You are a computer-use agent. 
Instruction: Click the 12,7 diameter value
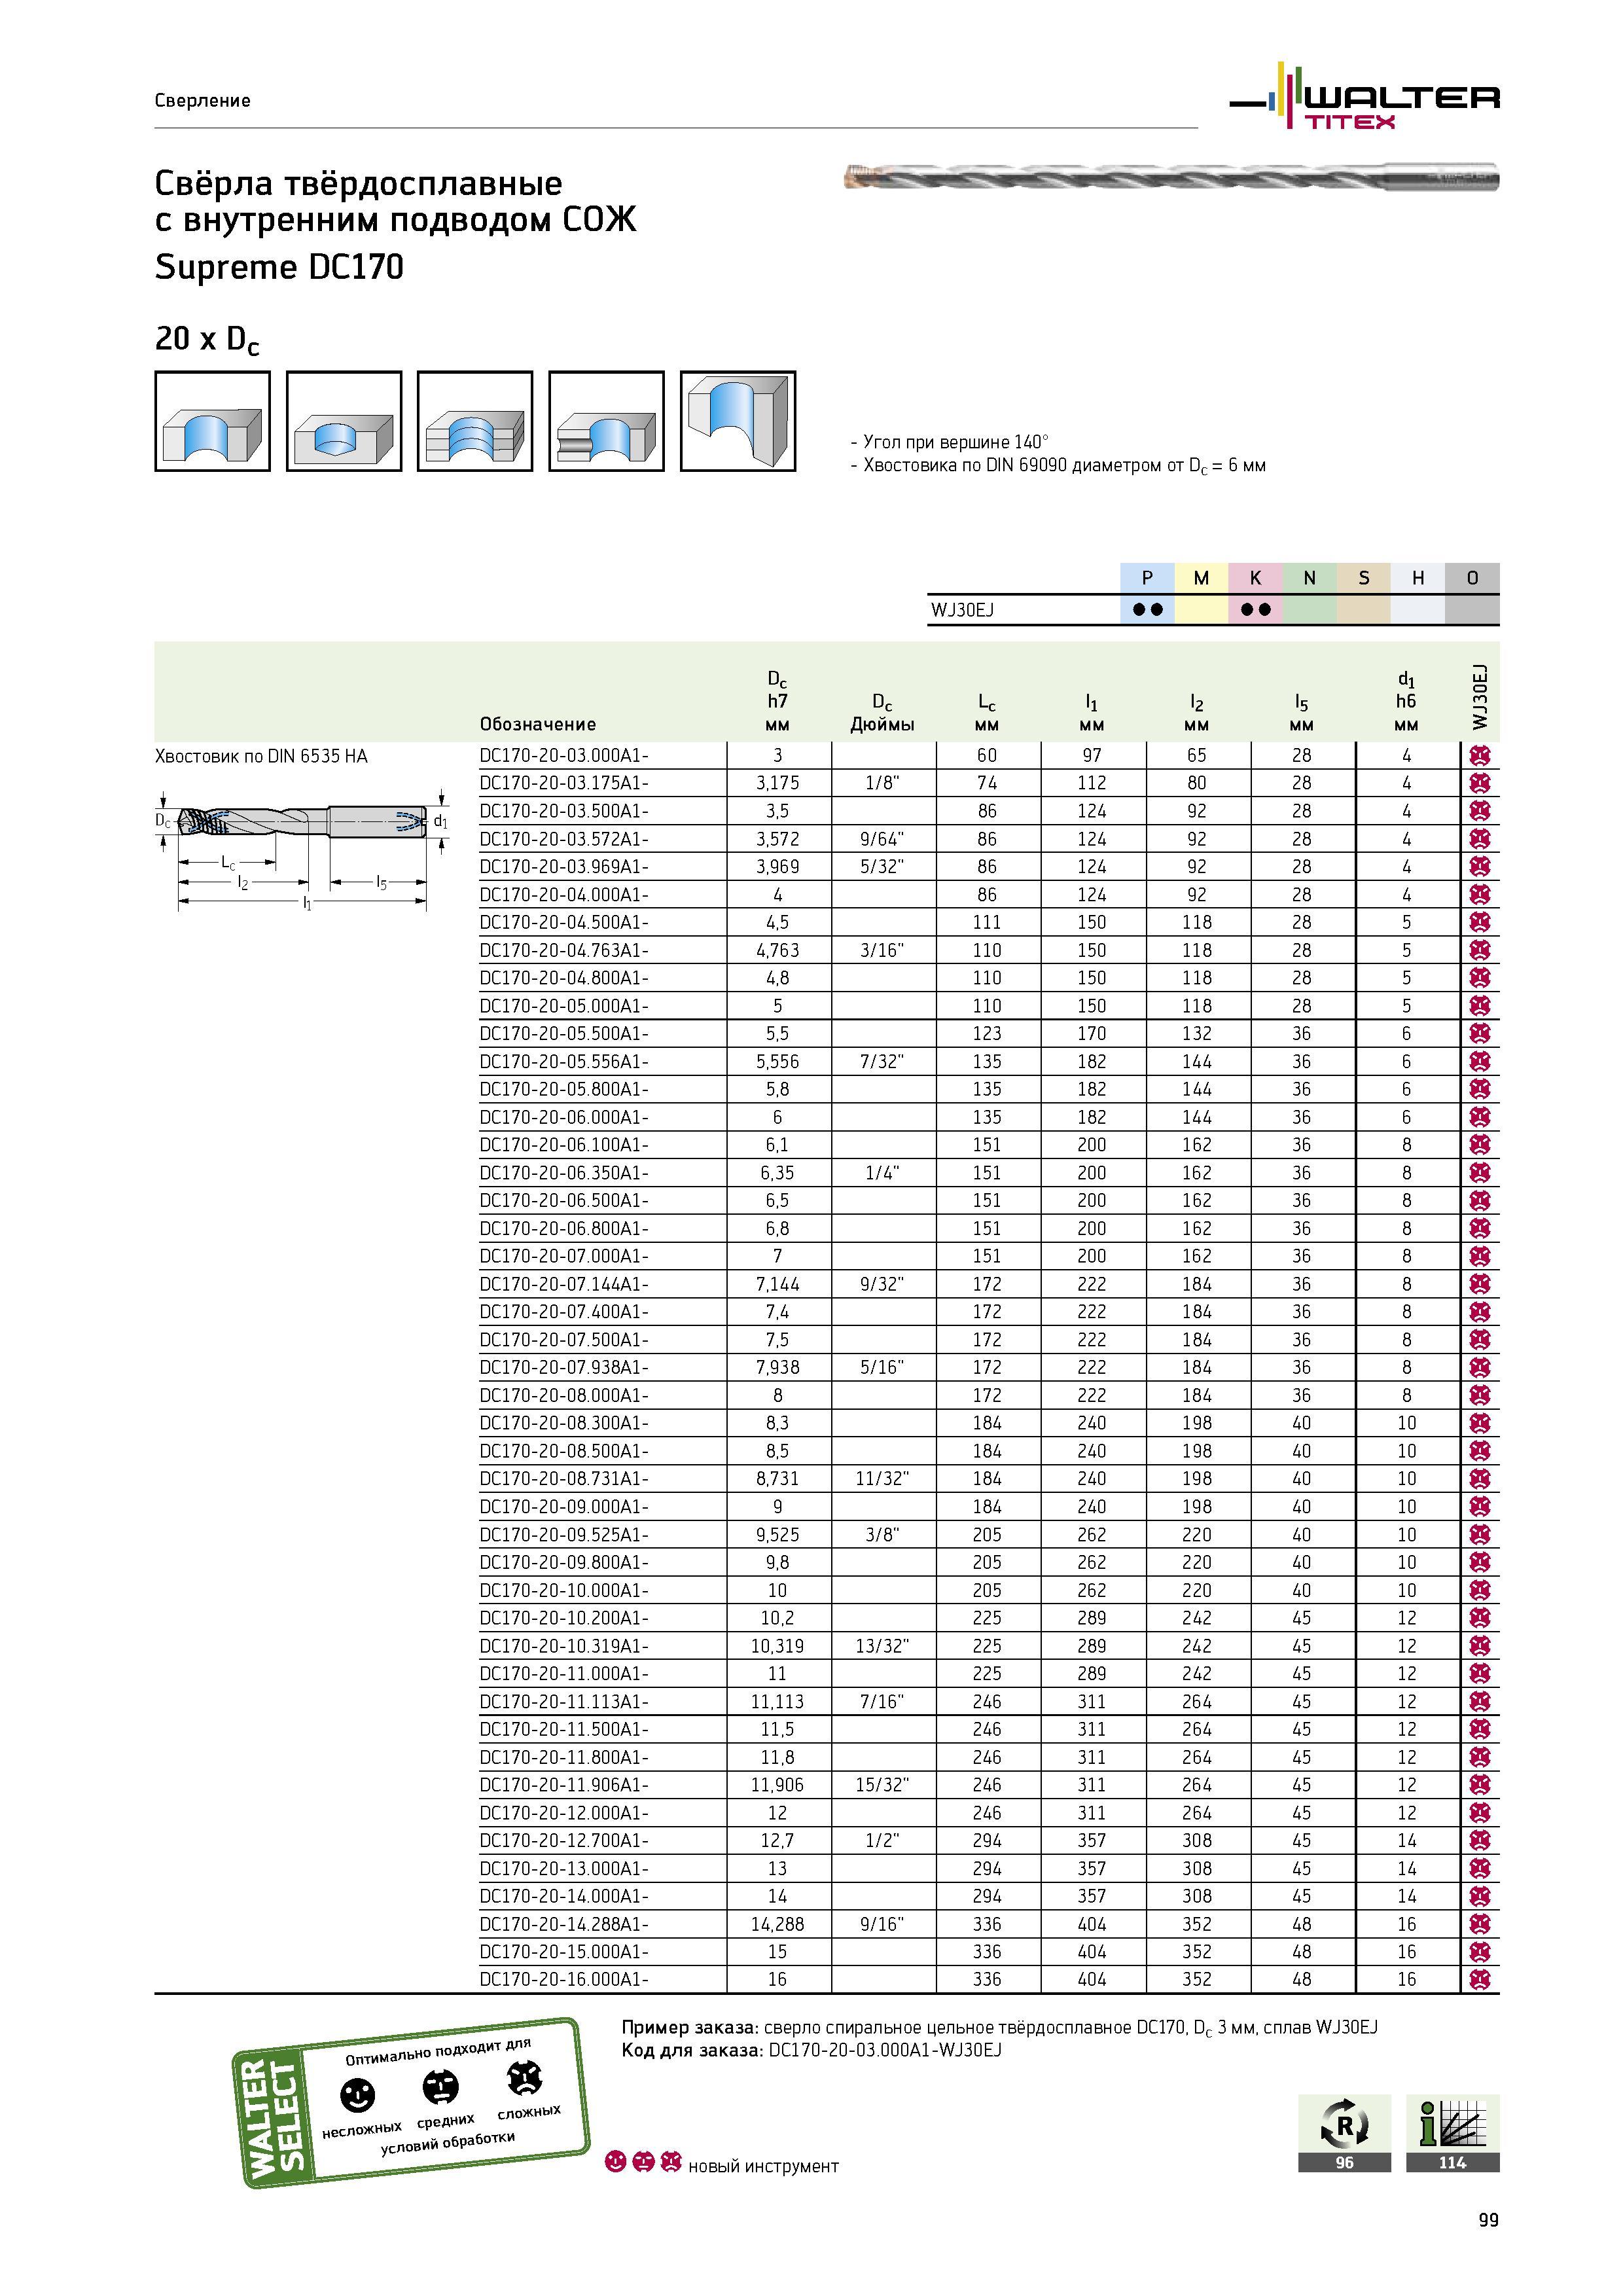tap(777, 1841)
